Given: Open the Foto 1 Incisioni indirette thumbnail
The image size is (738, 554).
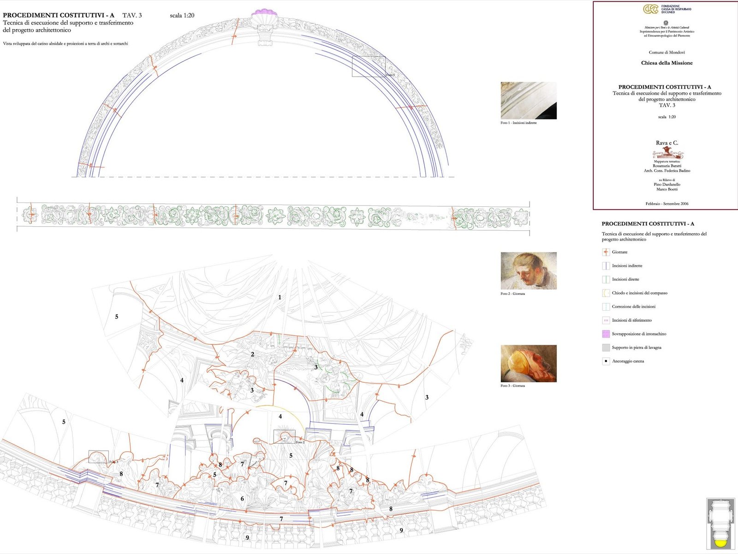Looking at the screenshot, I should pyautogui.click(x=529, y=101).
